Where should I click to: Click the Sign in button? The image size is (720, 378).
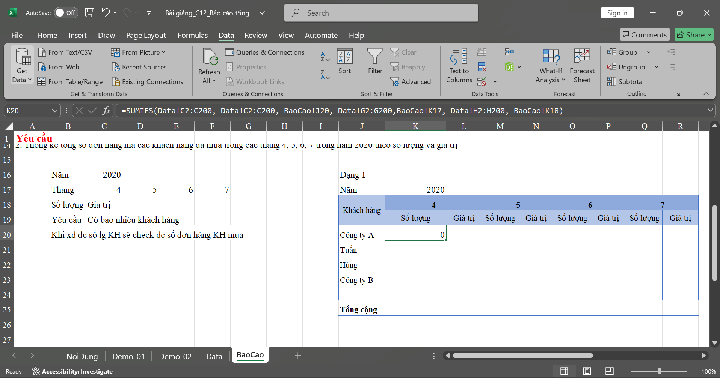[617, 13]
